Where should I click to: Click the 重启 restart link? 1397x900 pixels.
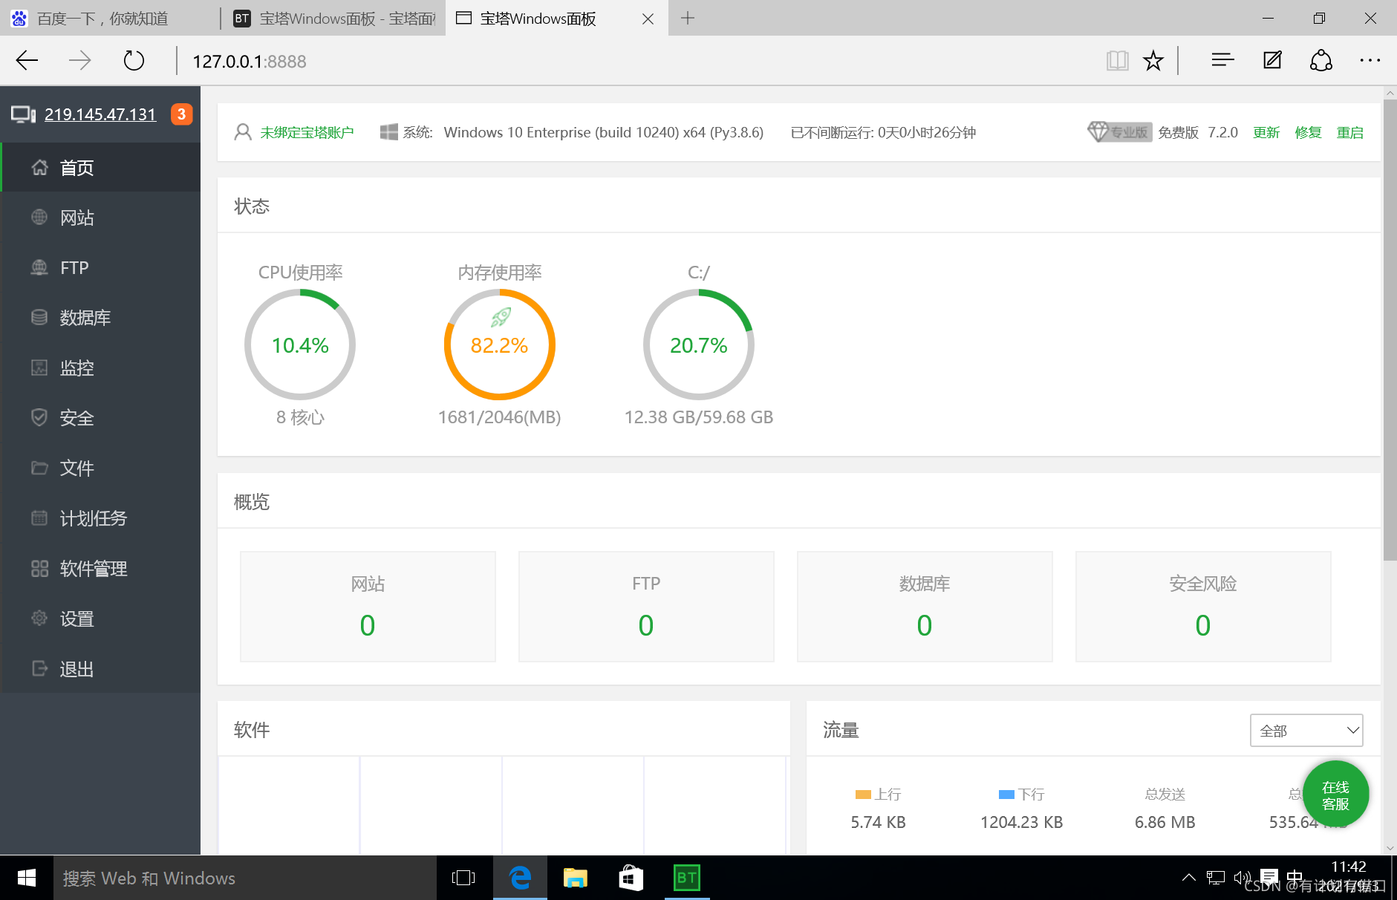coord(1349,132)
